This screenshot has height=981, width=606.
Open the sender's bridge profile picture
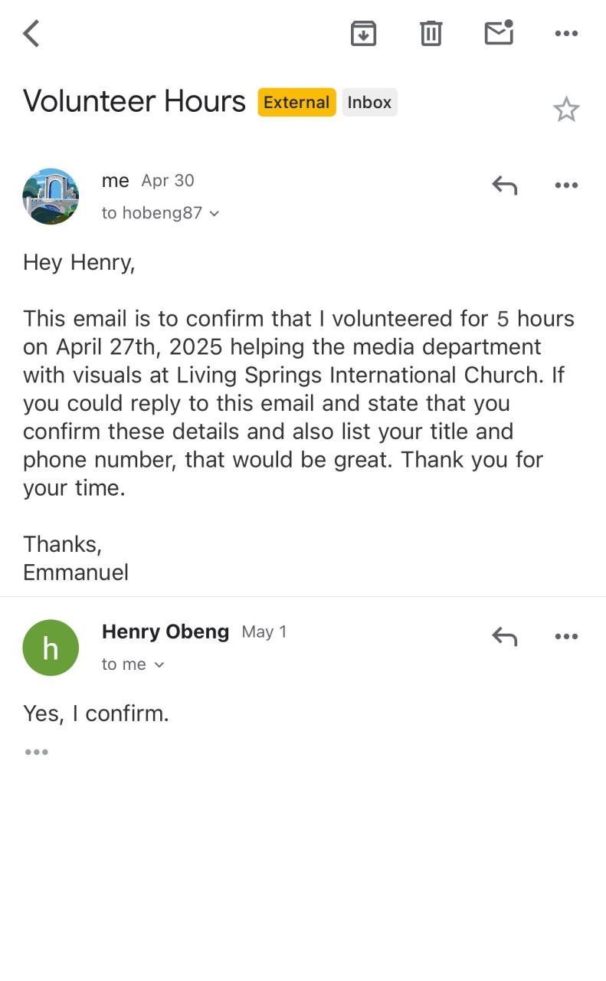[x=51, y=196]
